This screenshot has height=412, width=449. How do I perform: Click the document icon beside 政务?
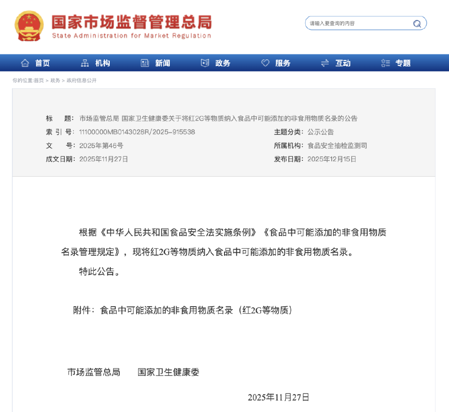pyautogui.click(x=205, y=63)
